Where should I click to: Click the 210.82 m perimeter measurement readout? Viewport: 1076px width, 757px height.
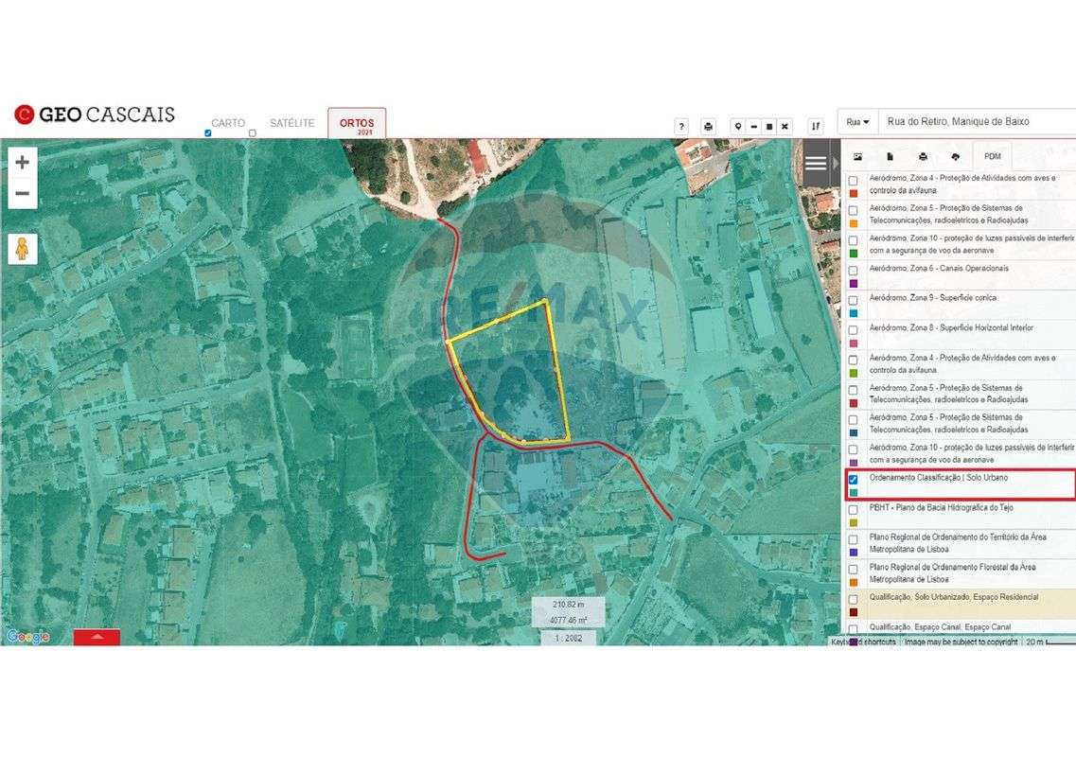(x=568, y=605)
